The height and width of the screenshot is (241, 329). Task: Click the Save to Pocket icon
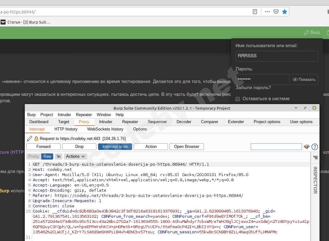click(x=276, y=12)
